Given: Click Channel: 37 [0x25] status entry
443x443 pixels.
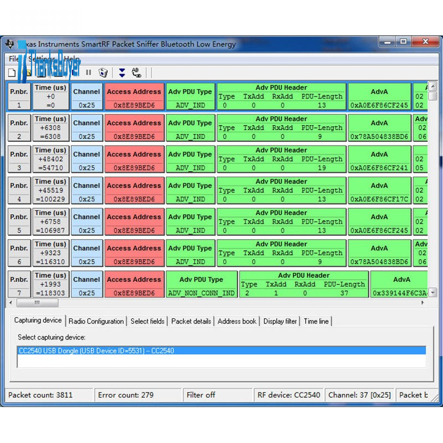Looking at the screenshot, I should pos(359,395).
